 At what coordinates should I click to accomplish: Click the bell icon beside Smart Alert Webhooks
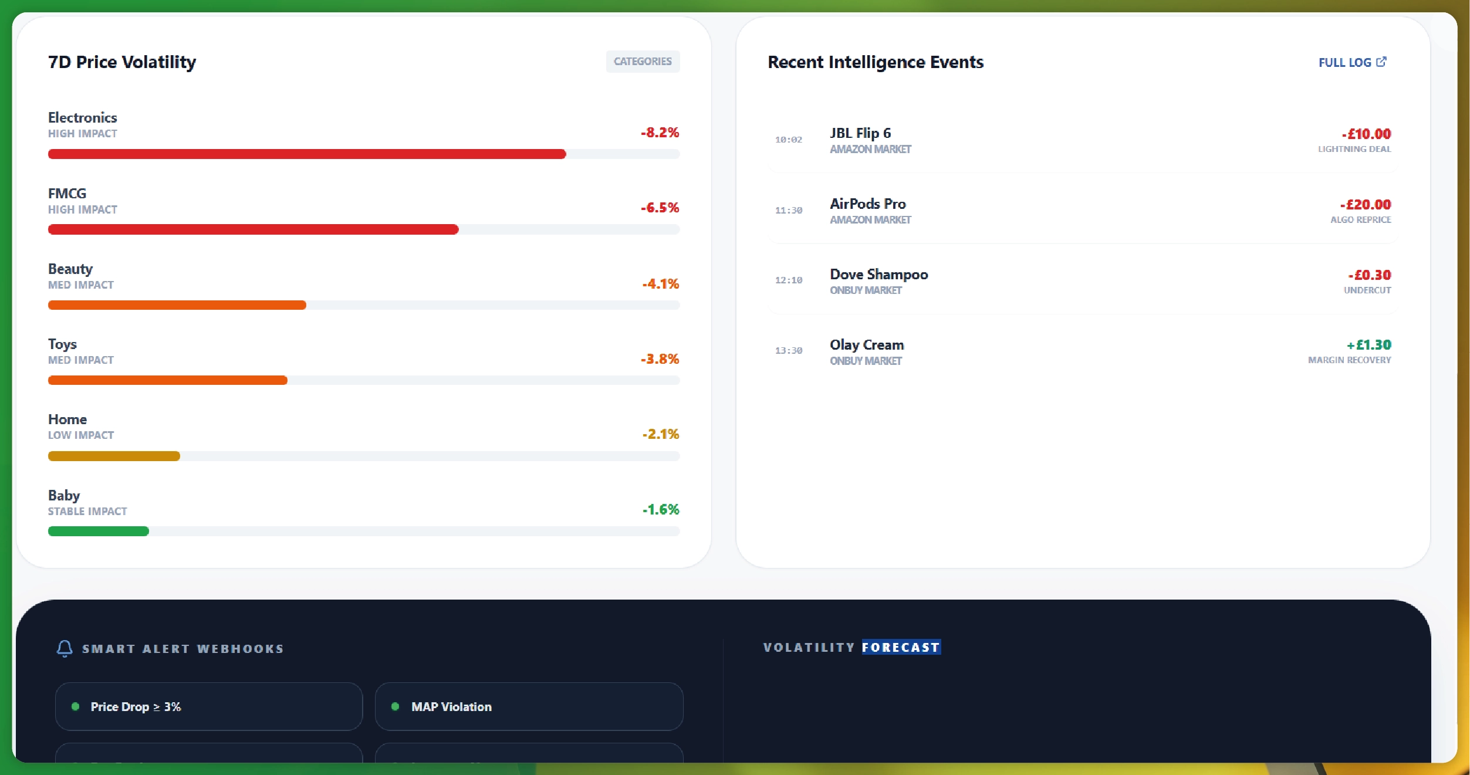(65, 648)
